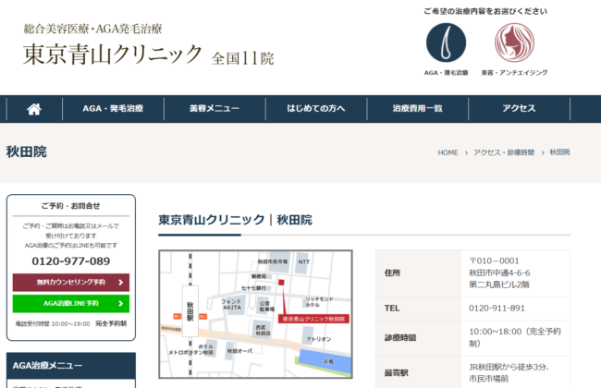The width and height of the screenshot is (601, 388).
Task: Click the 電話受付時間 10:00~19:00 text
Action: tap(53, 324)
